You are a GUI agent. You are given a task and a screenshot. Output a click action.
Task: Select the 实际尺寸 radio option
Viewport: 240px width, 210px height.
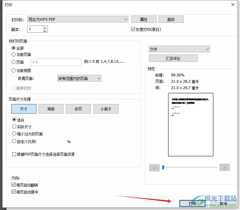pyautogui.click(x=14, y=127)
